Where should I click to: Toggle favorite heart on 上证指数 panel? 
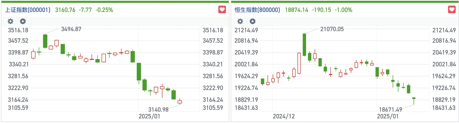[x=222, y=9]
